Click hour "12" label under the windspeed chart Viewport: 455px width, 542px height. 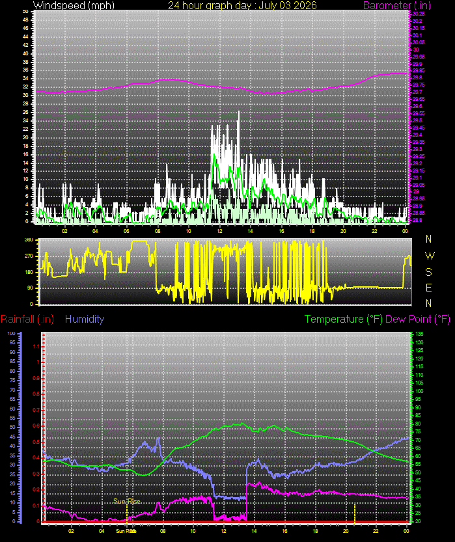pos(219,231)
